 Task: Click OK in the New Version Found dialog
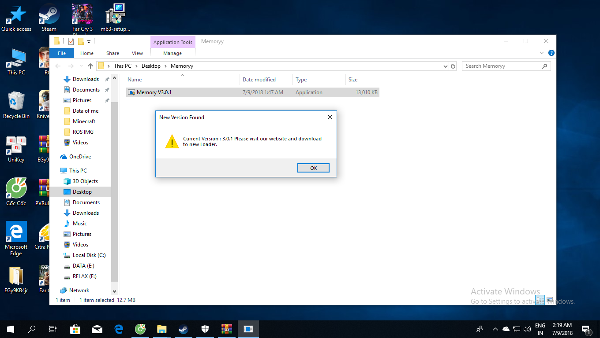click(x=313, y=168)
